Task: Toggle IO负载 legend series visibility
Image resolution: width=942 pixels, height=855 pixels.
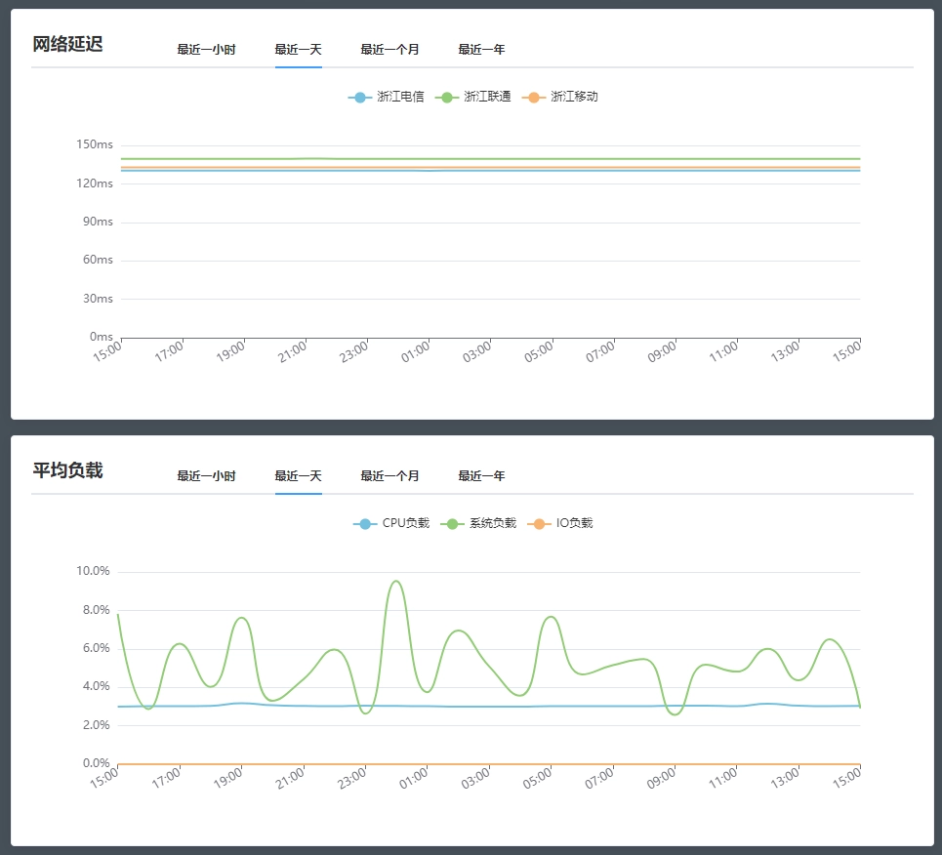Action: [560, 523]
